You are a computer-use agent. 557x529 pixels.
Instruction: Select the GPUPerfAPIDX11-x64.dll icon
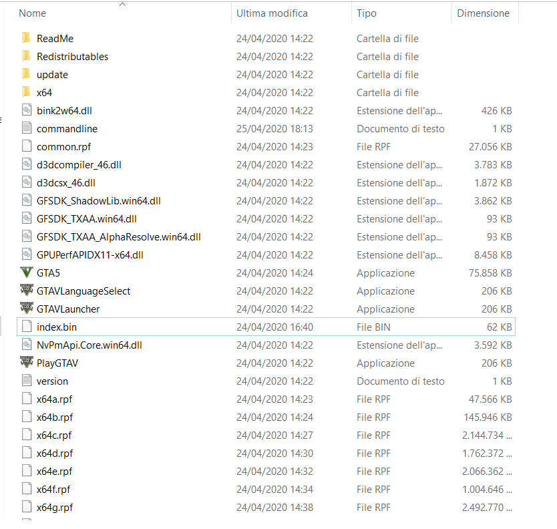pos(27,254)
